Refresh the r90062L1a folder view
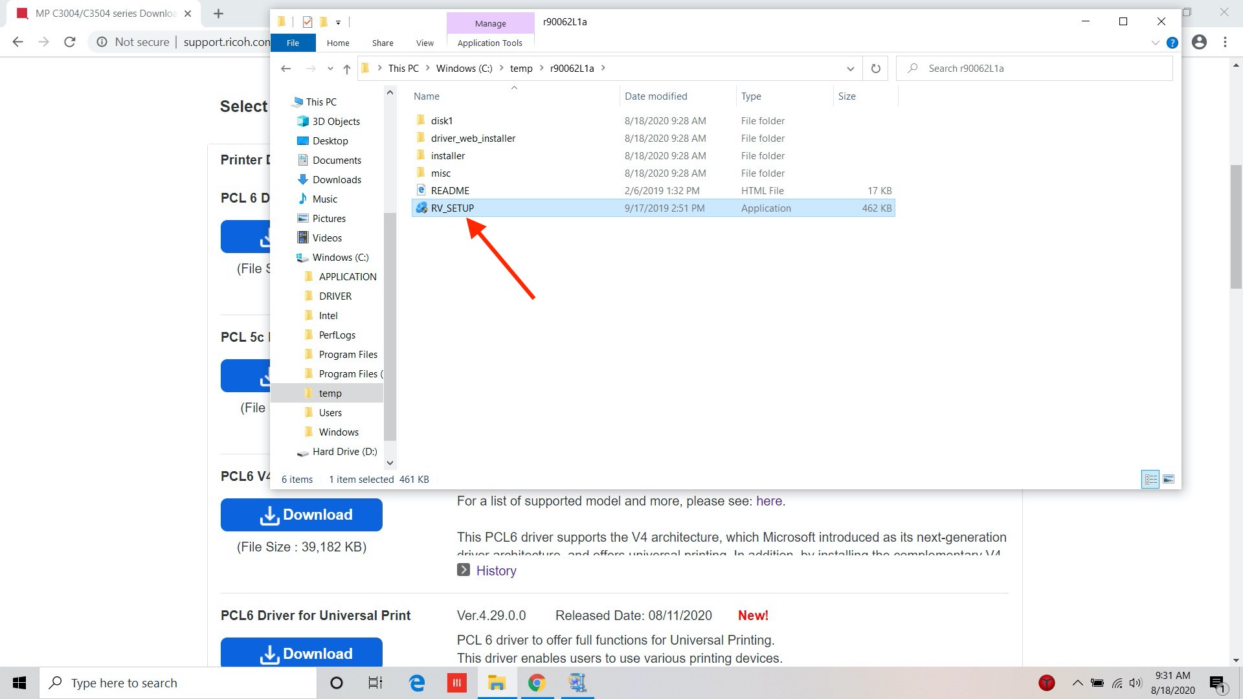The image size is (1243, 699). click(875, 69)
